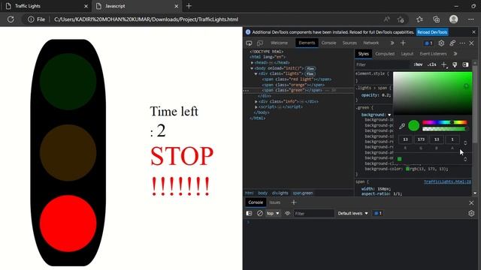
Task: Show more DevTools tabs with the double chevron
Action: (392, 43)
